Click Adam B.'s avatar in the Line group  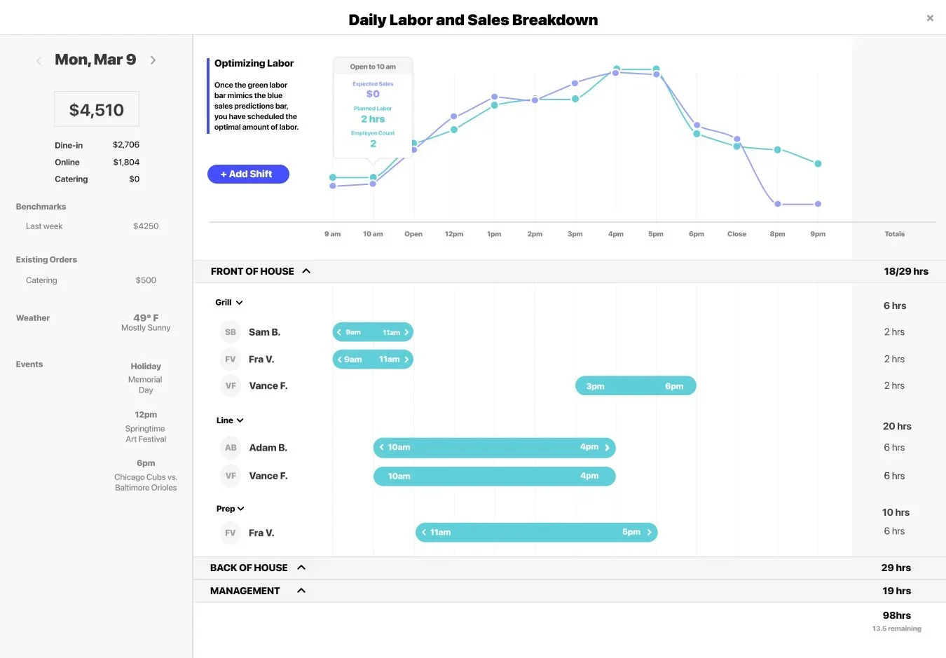coord(230,447)
